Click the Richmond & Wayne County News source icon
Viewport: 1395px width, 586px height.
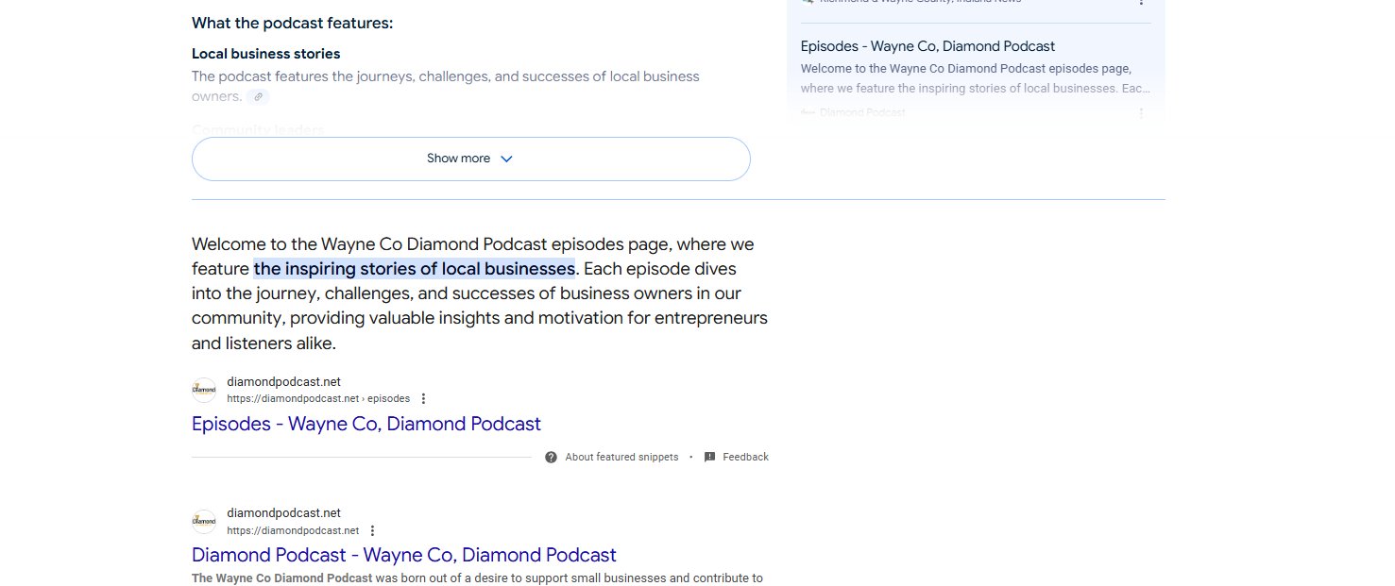(808, 2)
